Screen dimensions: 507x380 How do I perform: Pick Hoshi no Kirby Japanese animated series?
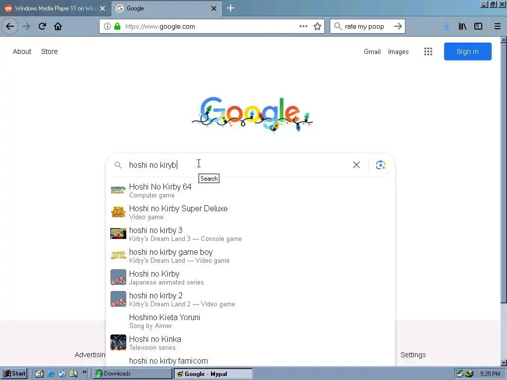[250, 278]
